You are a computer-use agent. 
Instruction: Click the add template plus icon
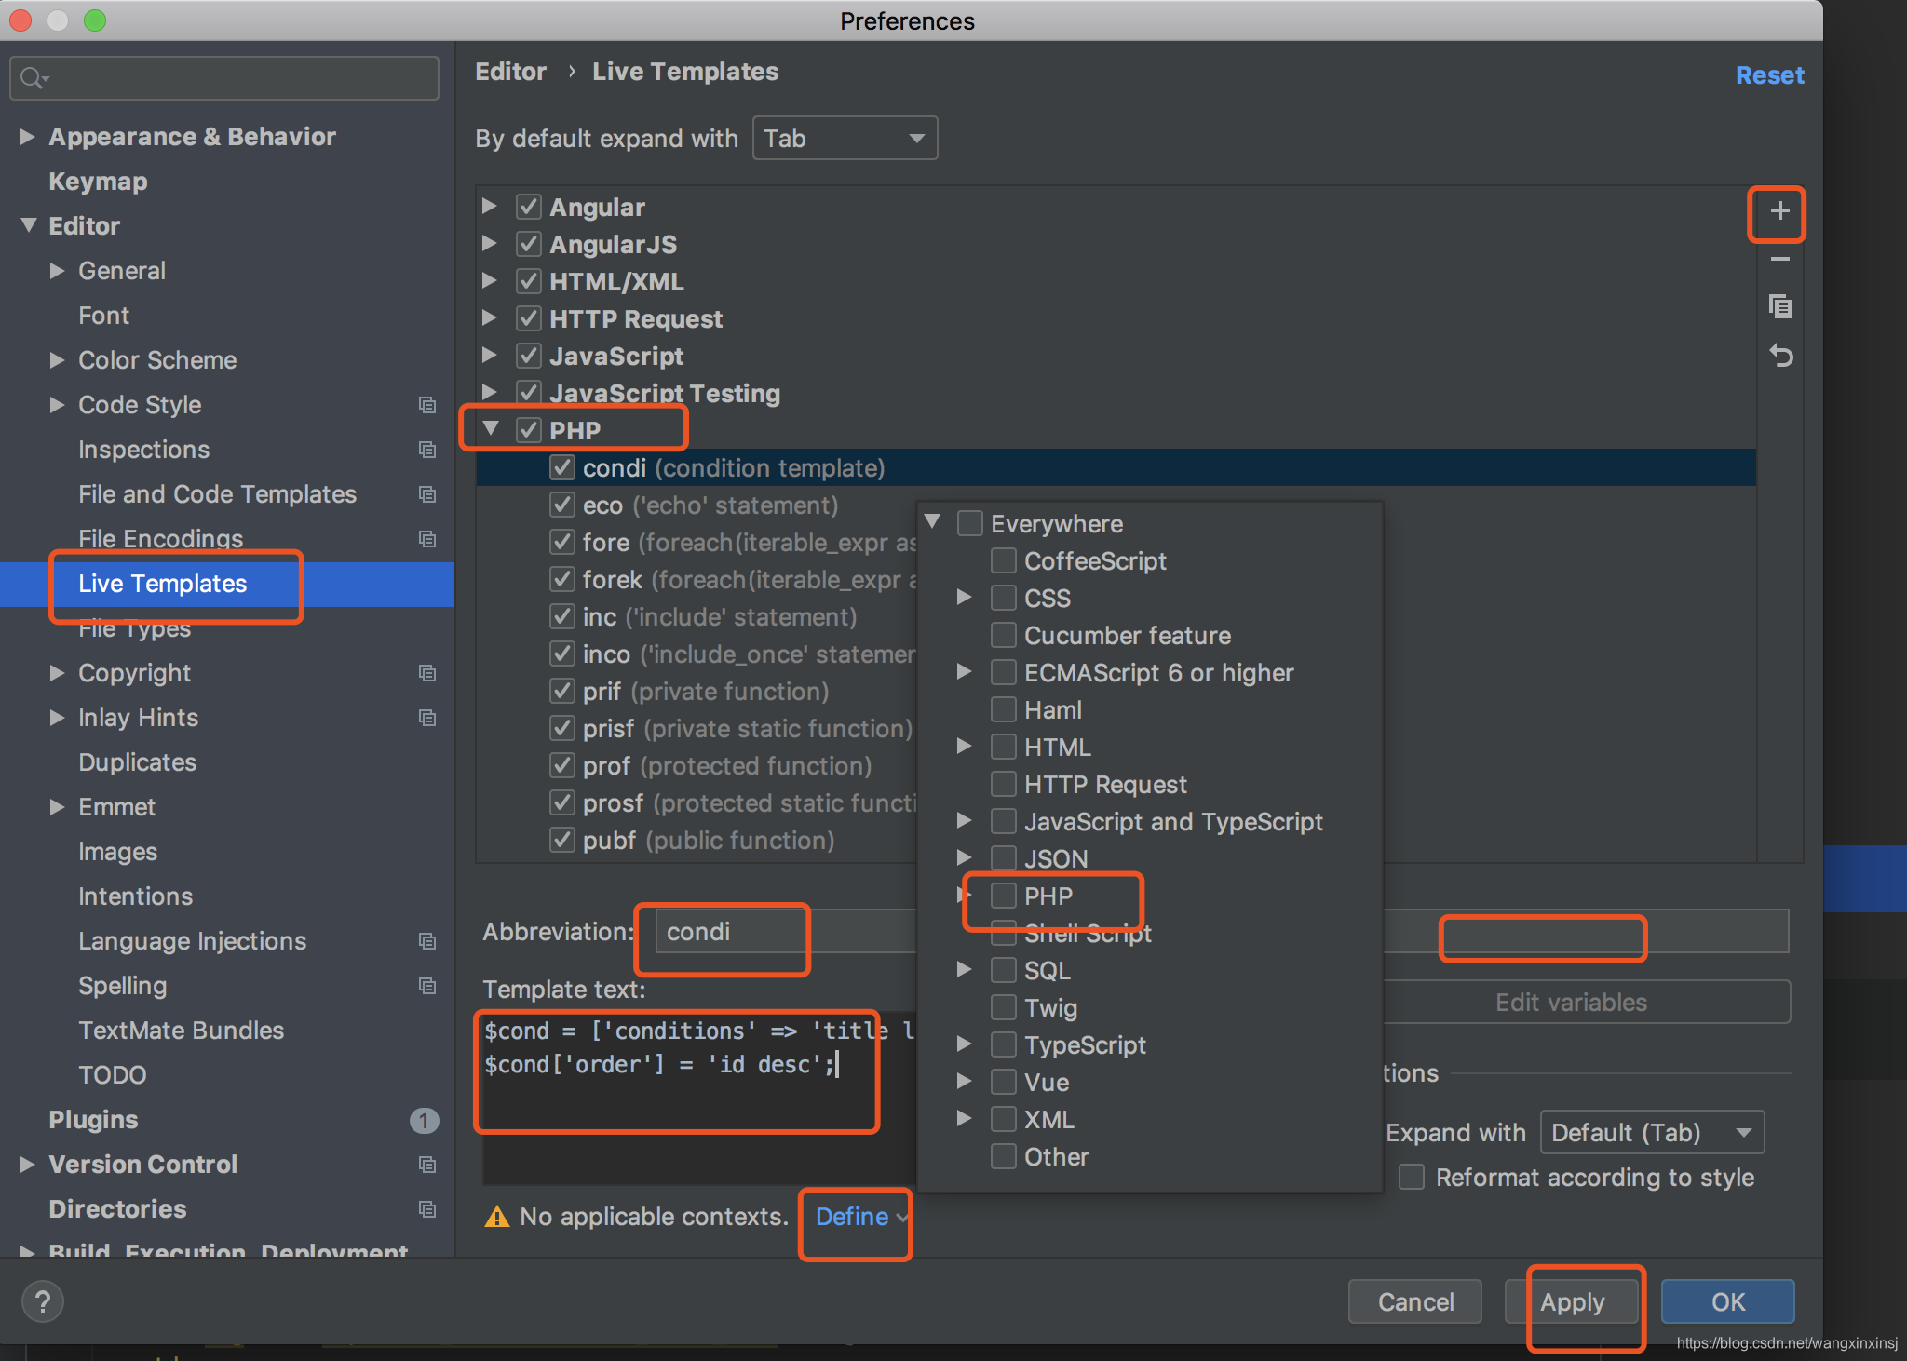pos(1779,211)
